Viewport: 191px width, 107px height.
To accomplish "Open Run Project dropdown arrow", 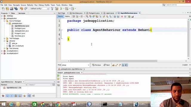I will 64,9.
